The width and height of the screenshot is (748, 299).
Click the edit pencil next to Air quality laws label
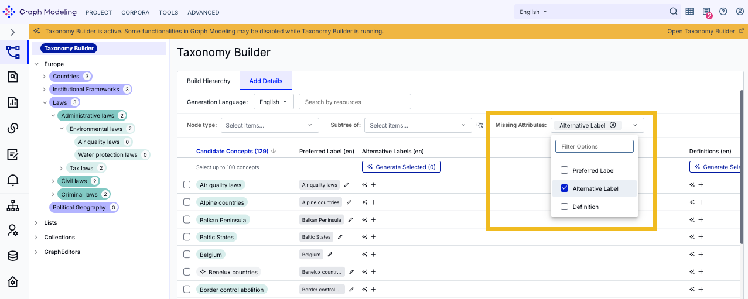click(347, 184)
